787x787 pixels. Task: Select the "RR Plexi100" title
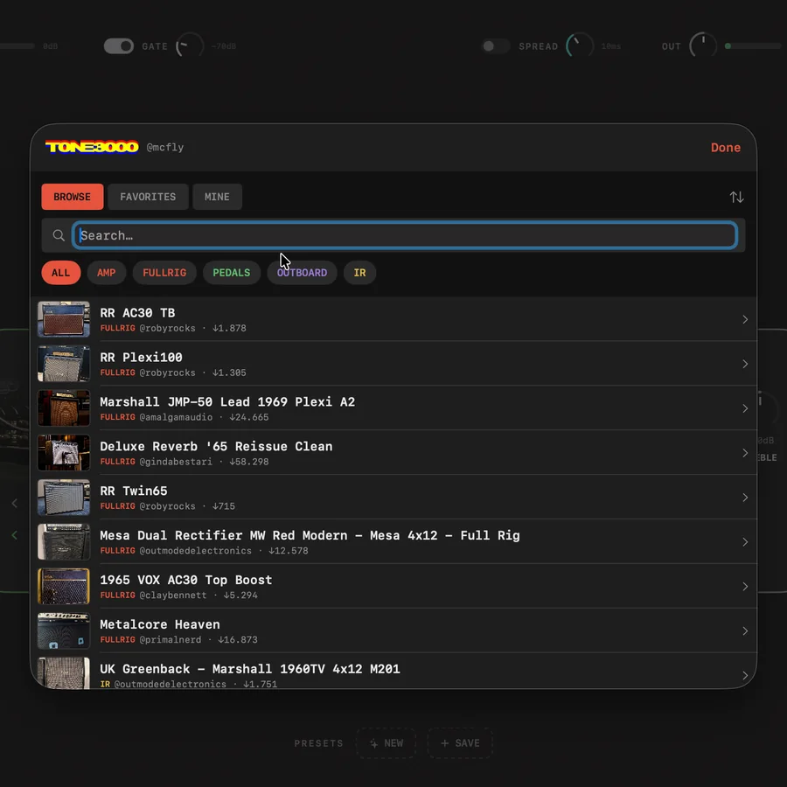coord(141,358)
